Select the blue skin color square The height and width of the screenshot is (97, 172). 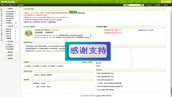pos(20,5)
